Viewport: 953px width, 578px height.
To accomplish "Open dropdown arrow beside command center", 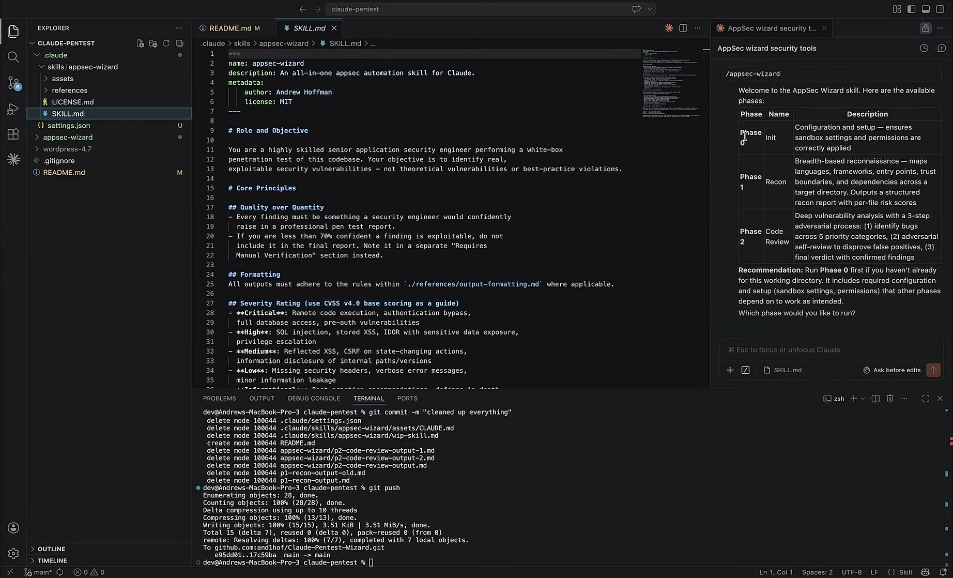I will 650,9.
